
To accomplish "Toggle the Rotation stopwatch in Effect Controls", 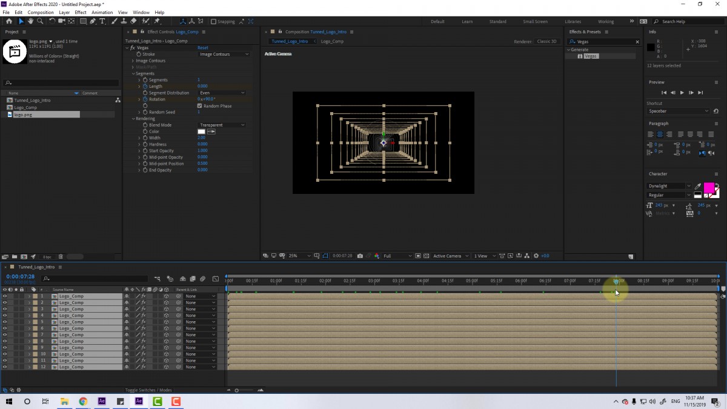I will click(x=145, y=99).
